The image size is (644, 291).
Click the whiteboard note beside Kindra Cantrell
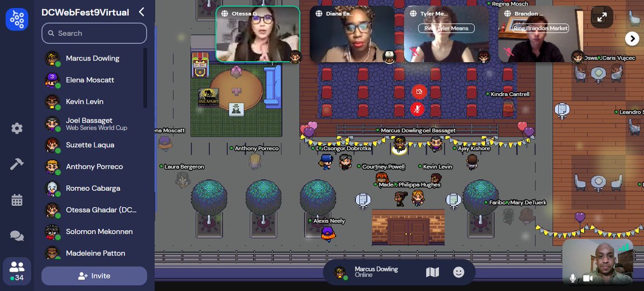(562, 111)
